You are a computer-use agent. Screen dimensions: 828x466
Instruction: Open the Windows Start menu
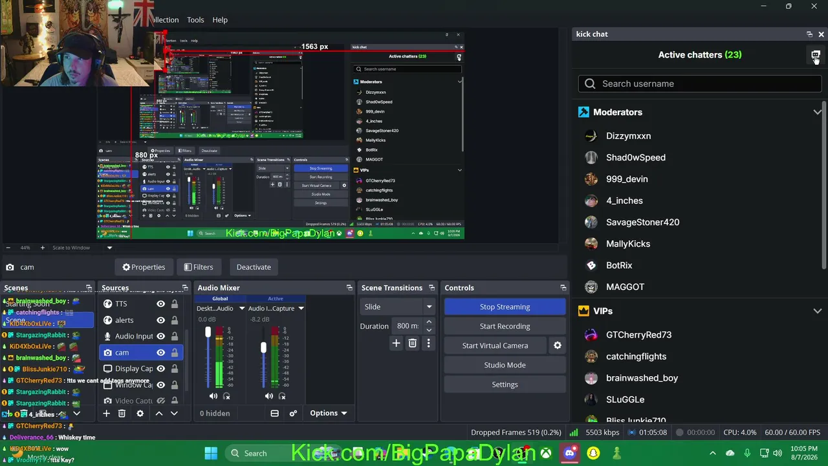[211, 453]
